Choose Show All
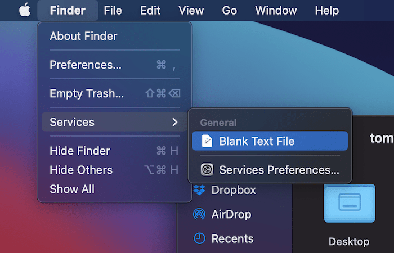Viewport: 394px width, 253px height. 115,189
